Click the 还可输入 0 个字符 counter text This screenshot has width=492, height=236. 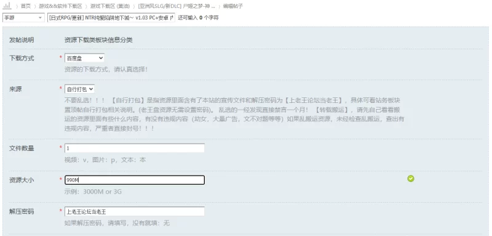(198, 18)
